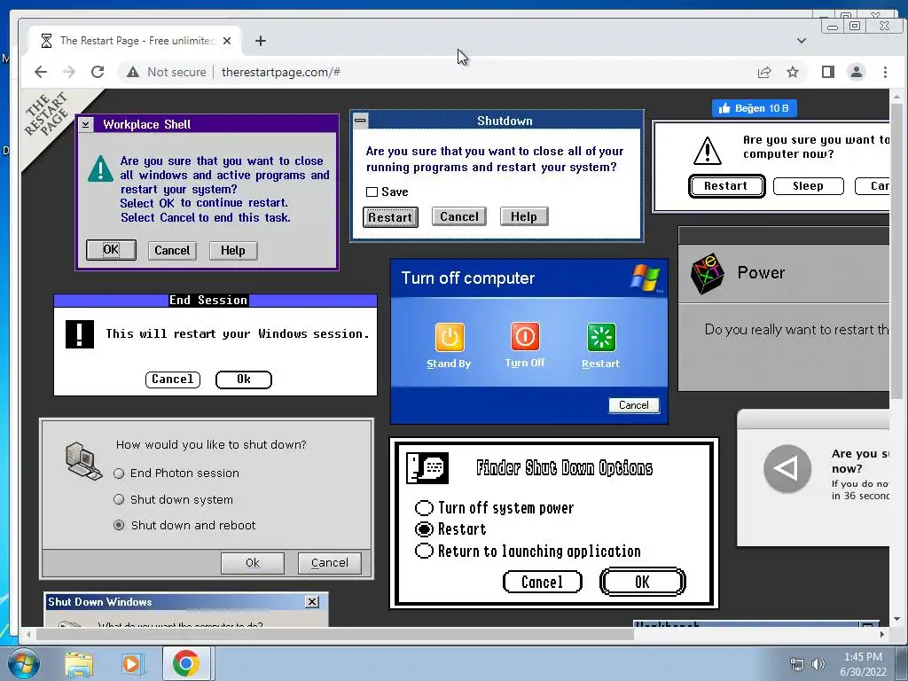Open a new tab with plus icon
The image size is (908, 681).
pyautogui.click(x=261, y=41)
